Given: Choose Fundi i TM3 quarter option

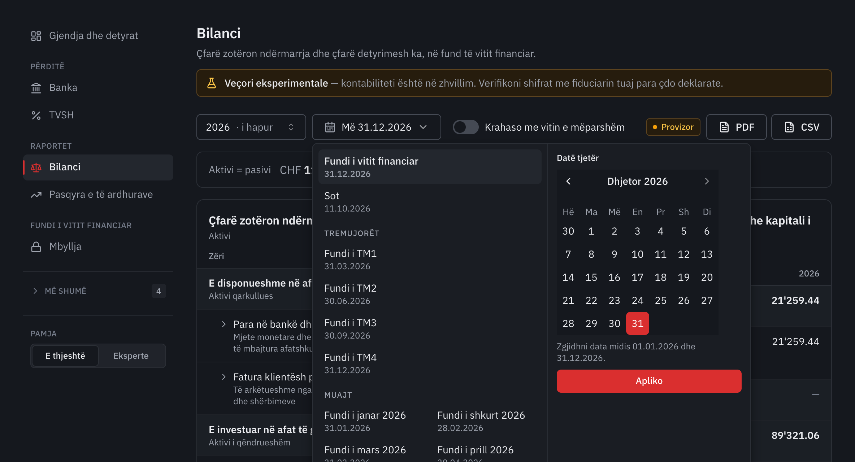Looking at the screenshot, I should tap(430, 329).
